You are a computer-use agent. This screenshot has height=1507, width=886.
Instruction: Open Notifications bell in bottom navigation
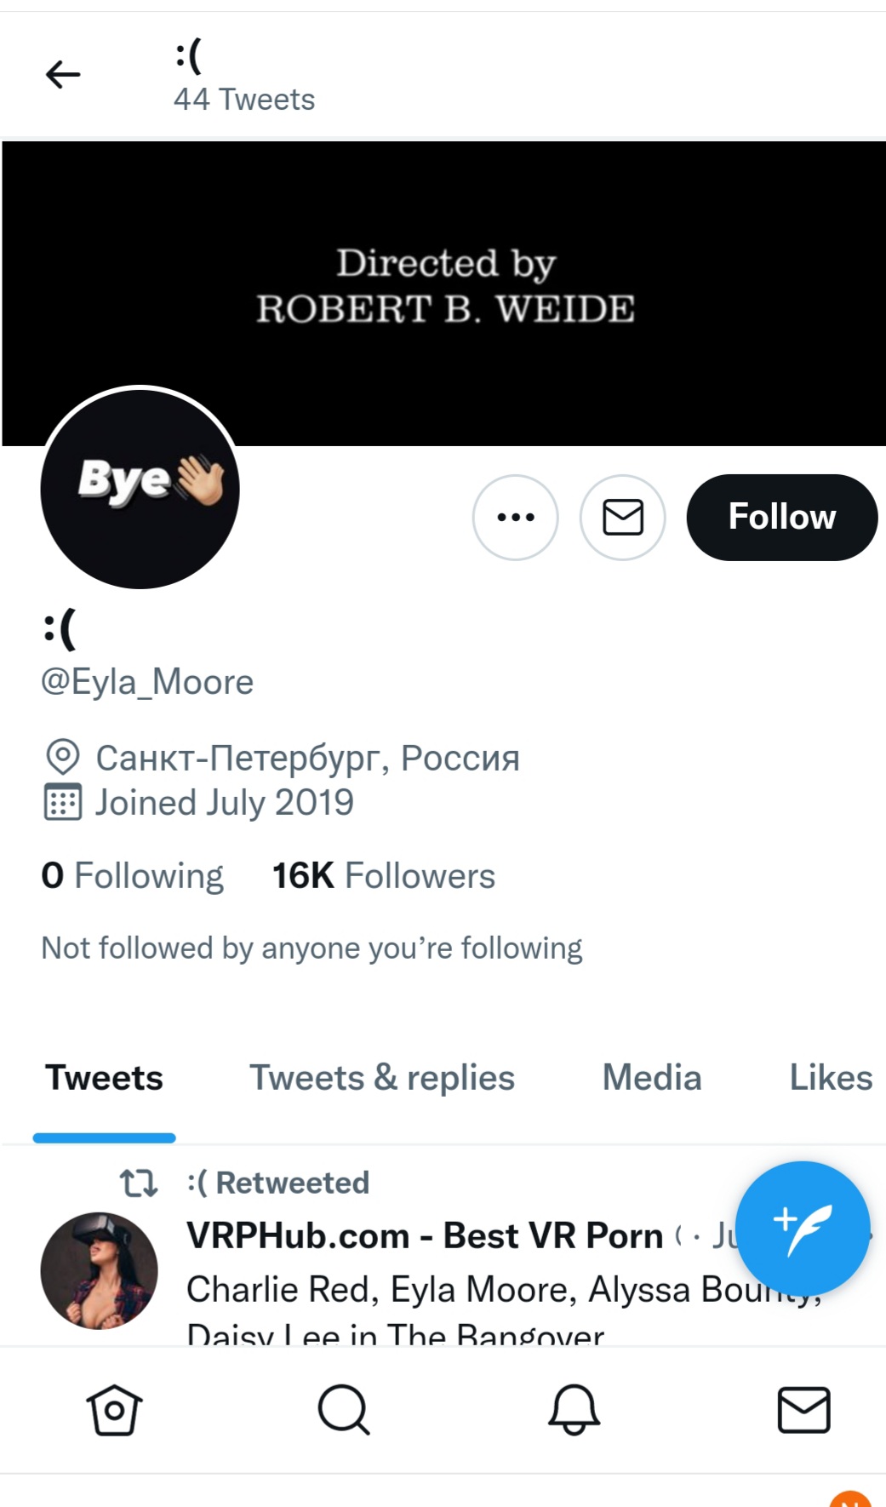[x=574, y=1410]
